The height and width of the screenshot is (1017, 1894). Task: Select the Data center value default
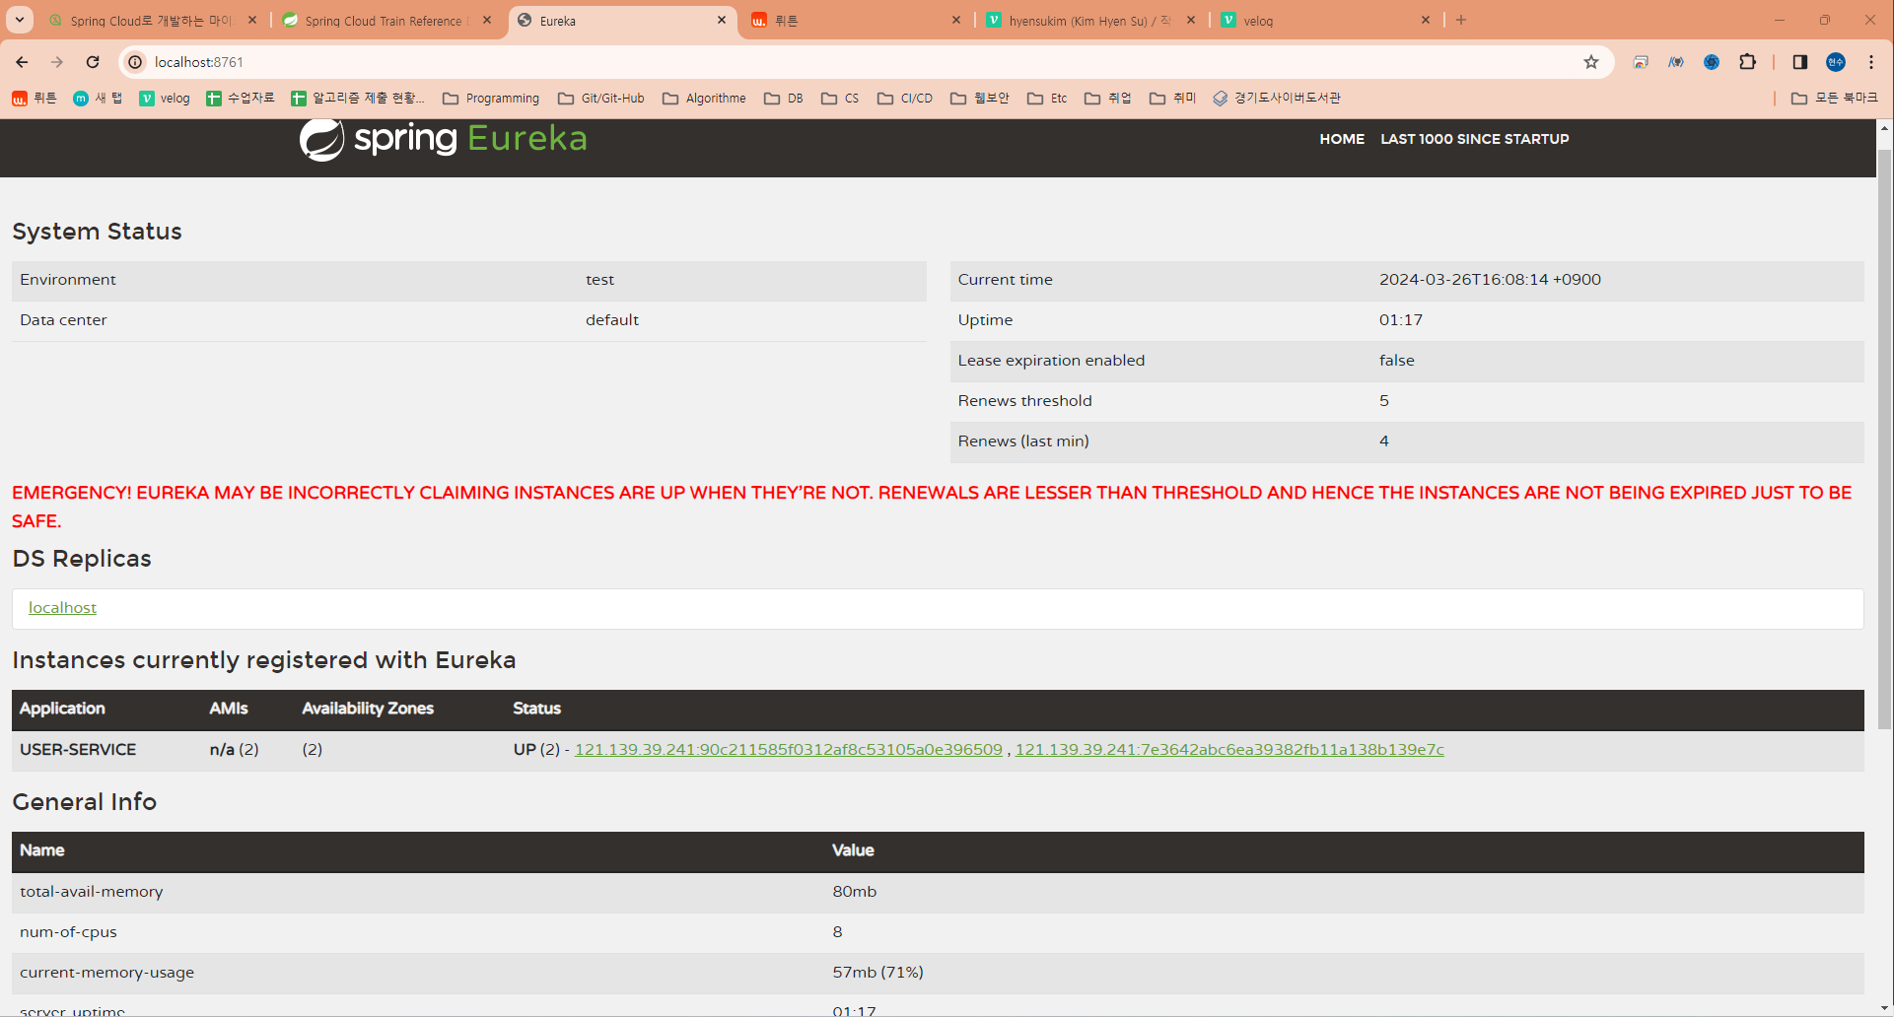point(612,320)
